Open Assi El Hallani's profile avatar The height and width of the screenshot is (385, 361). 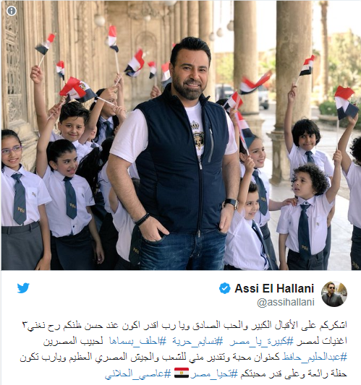(x=334, y=294)
